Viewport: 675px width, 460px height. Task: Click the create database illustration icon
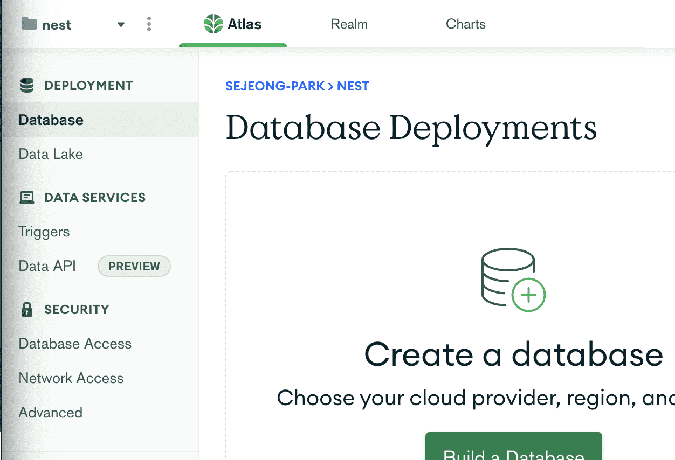tap(513, 279)
